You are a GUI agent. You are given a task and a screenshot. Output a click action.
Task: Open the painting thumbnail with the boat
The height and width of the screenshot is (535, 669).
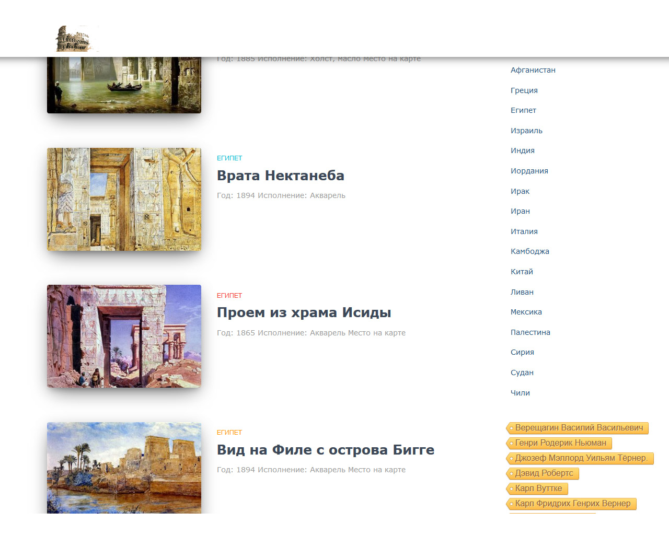(x=124, y=85)
